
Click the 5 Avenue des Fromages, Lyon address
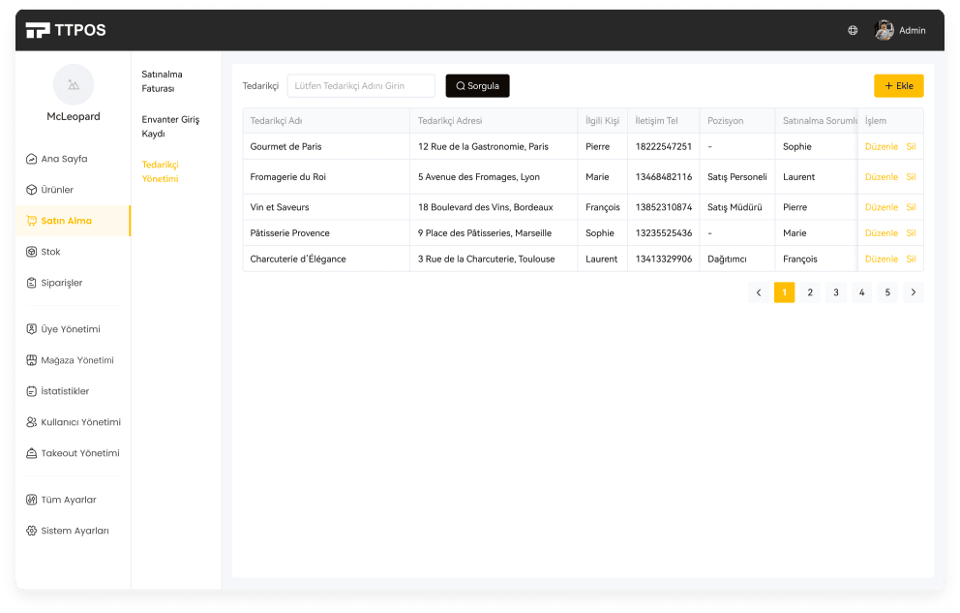(479, 177)
